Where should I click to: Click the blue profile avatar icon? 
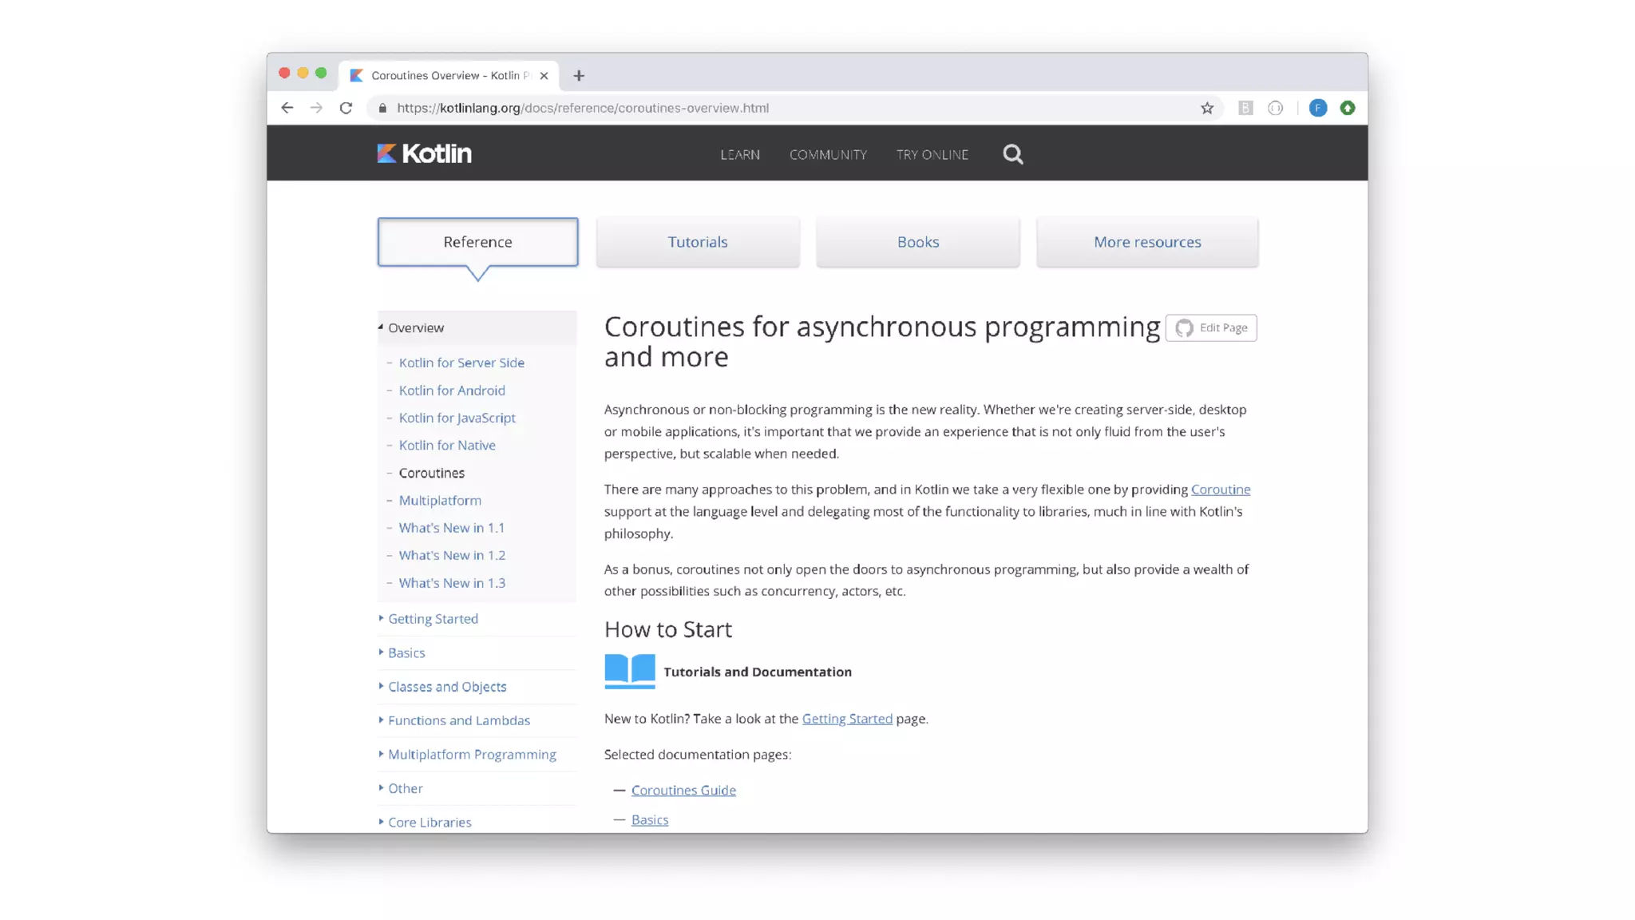coord(1317,108)
